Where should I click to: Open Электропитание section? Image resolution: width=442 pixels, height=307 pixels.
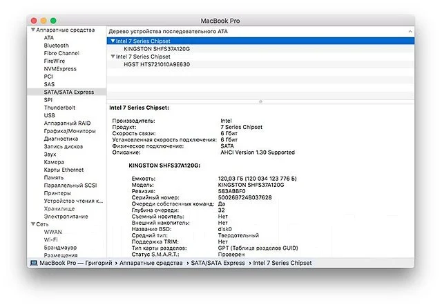pos(66,217)
